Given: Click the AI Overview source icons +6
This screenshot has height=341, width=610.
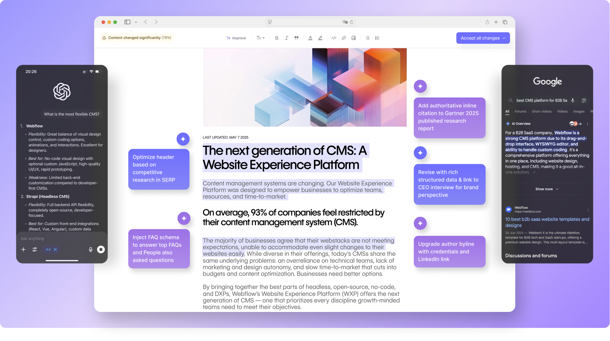Looking at the screenshot, I should [x=575, y=123].
